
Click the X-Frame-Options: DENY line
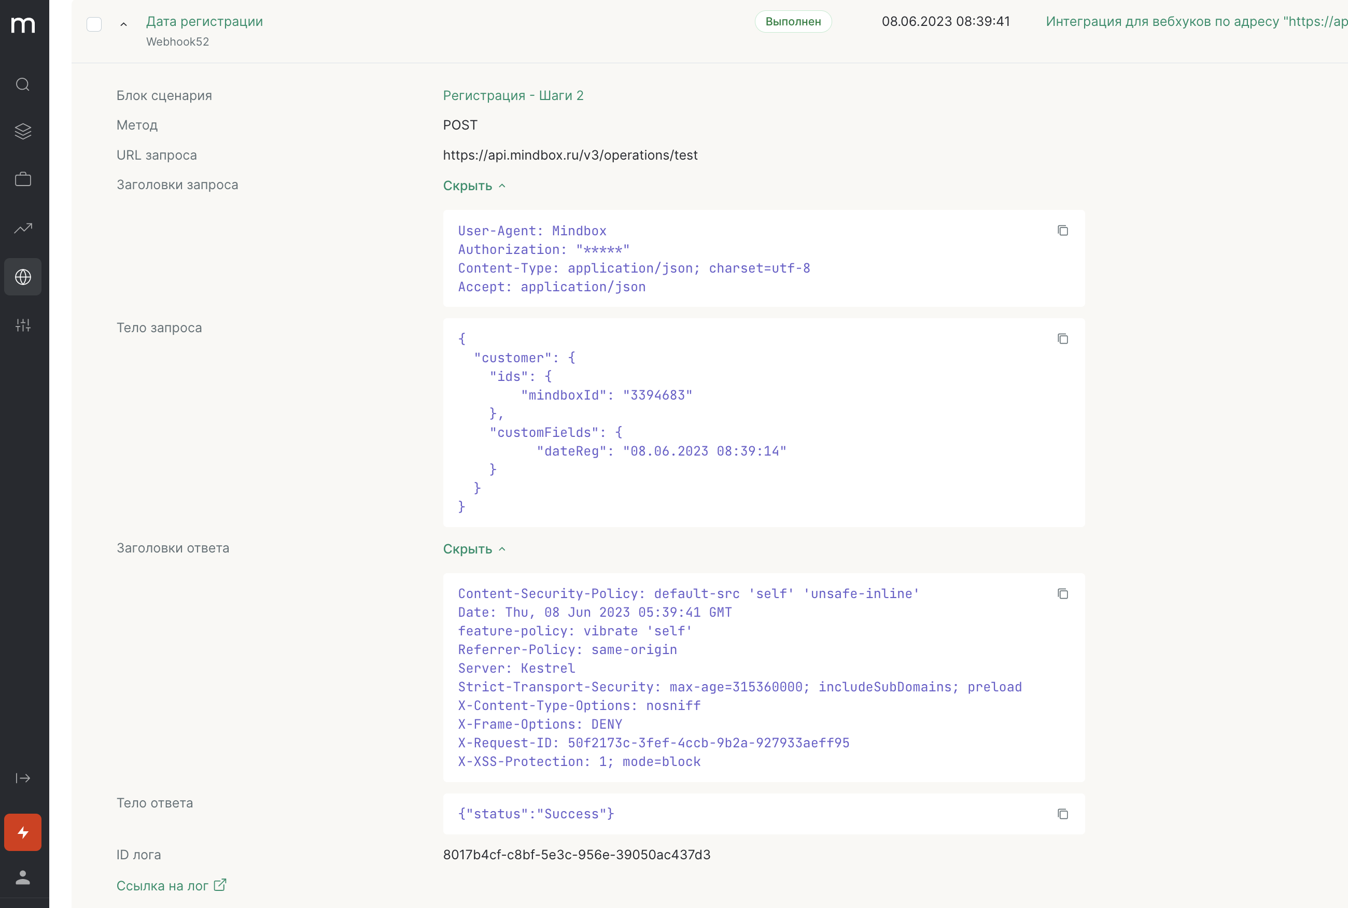click(x=540, y=725)
